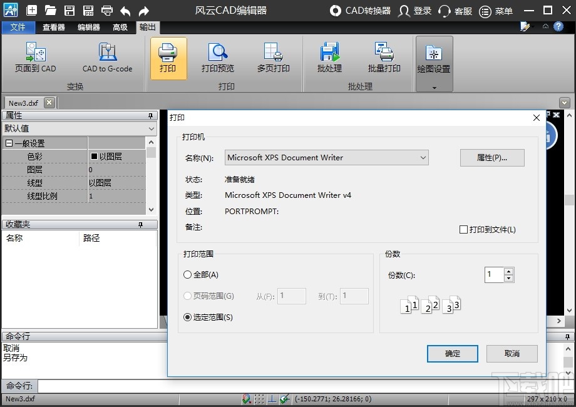The width and height of the screenshot is (576, 407).
Task: Click the 确定 button
Action: [453, 353]
